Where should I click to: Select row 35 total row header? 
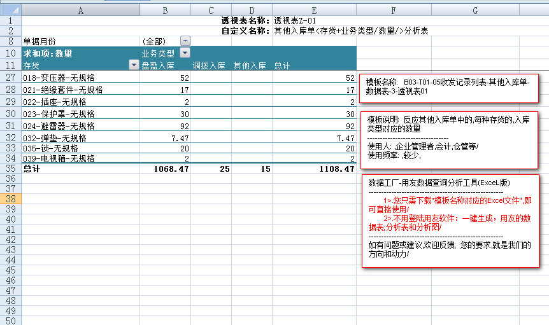click(x=10, y=169)
